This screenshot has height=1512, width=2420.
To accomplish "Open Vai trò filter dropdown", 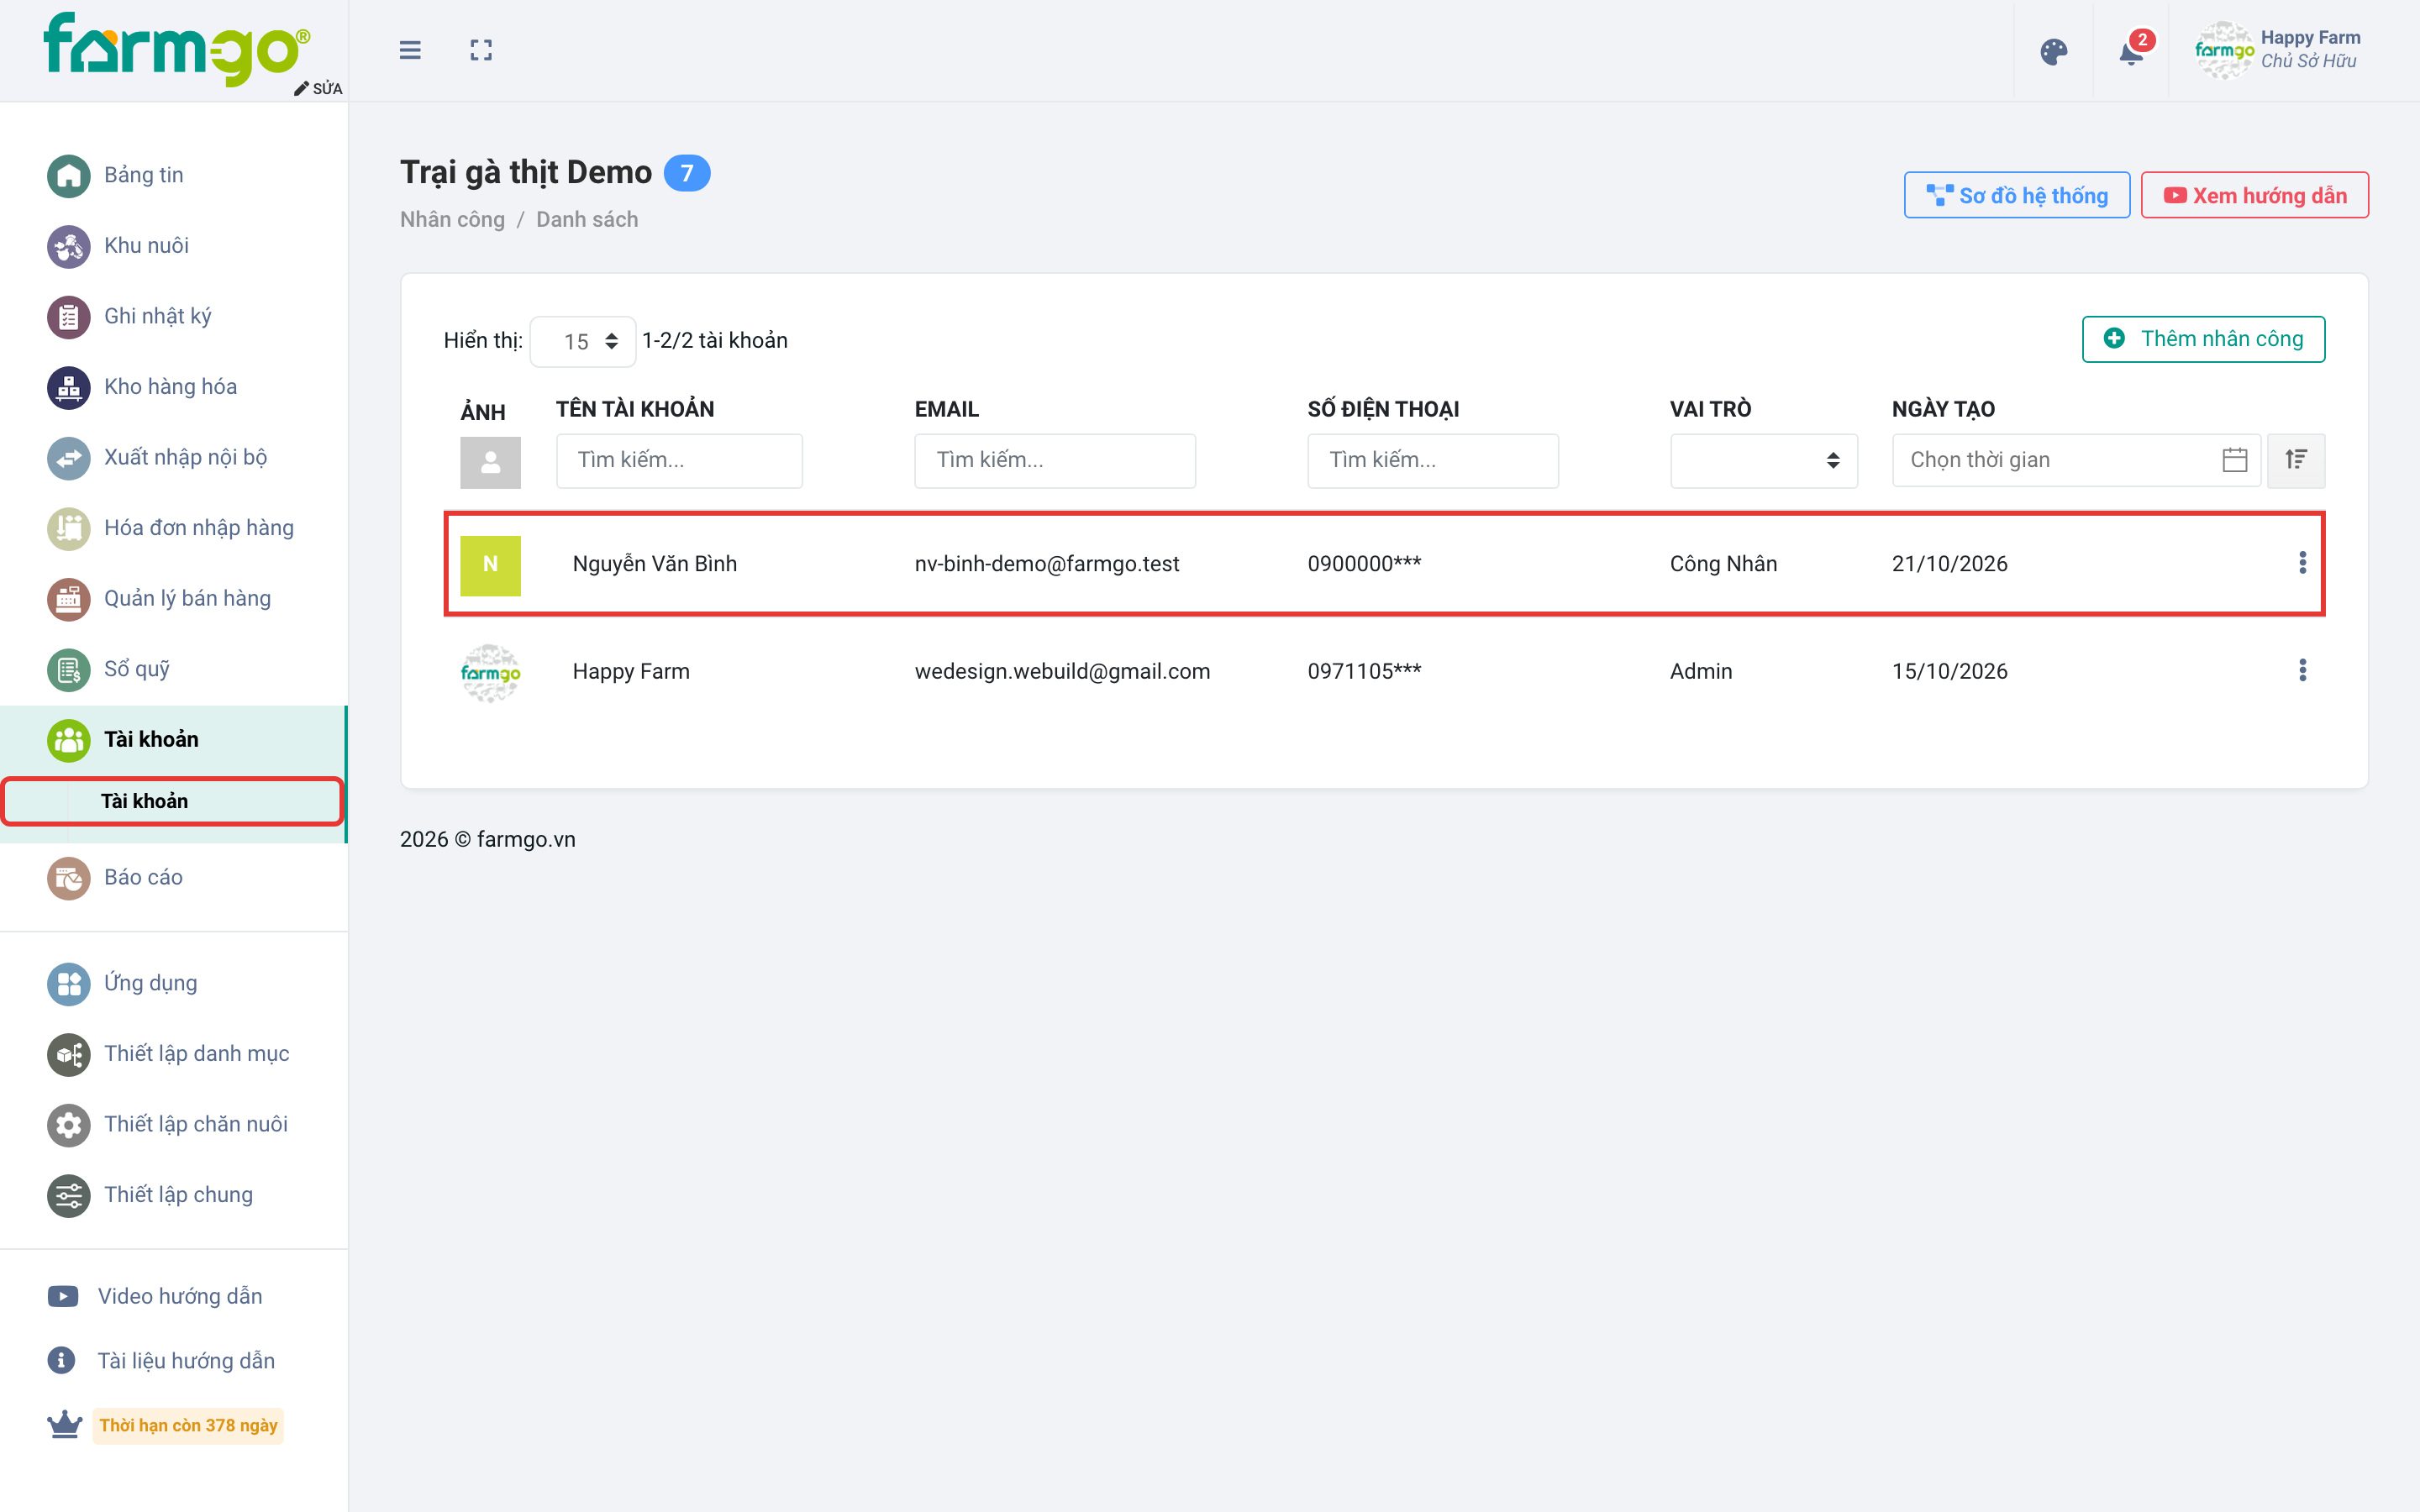I will tap(1764, 460).
